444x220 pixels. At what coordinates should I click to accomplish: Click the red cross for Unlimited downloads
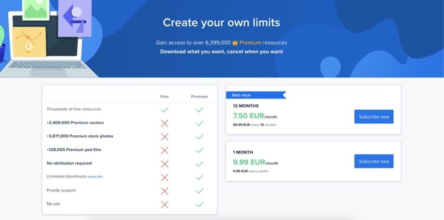tap(164, 177)
